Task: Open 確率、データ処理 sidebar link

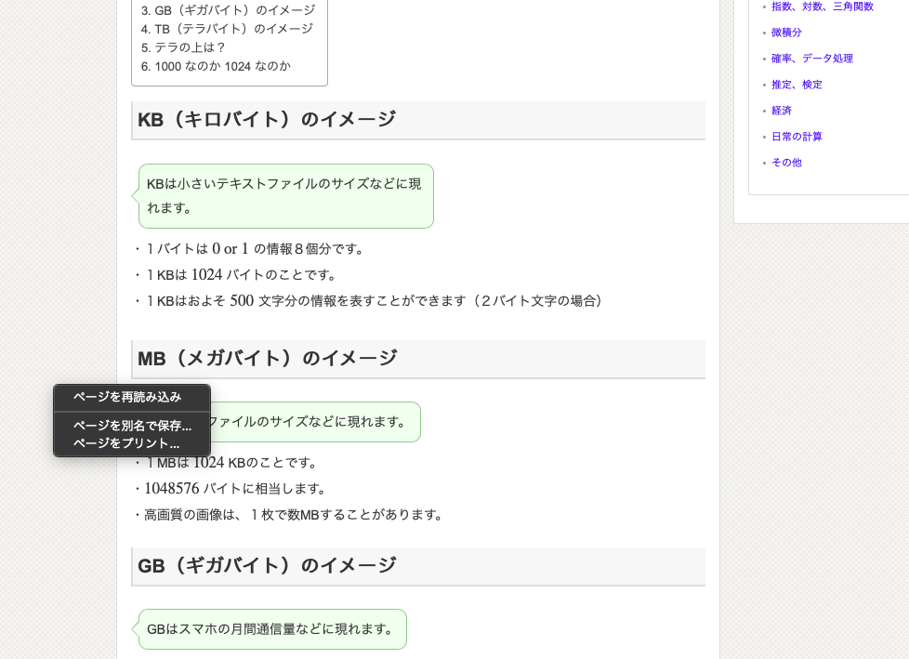Action: point(811,59)
